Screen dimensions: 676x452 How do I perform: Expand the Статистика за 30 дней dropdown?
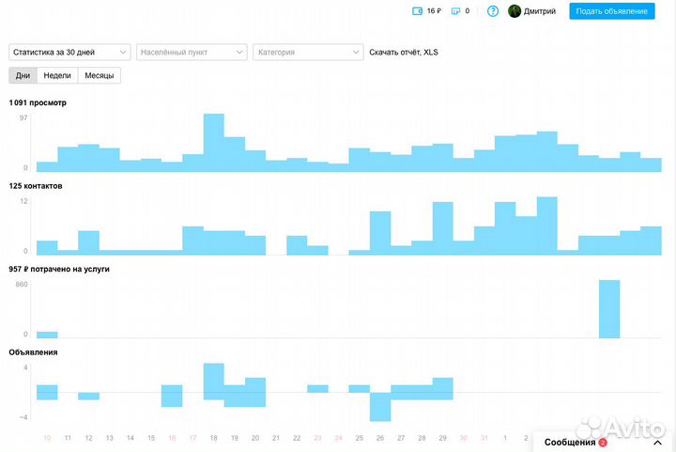pyautogui.click(x=70, y=53)
